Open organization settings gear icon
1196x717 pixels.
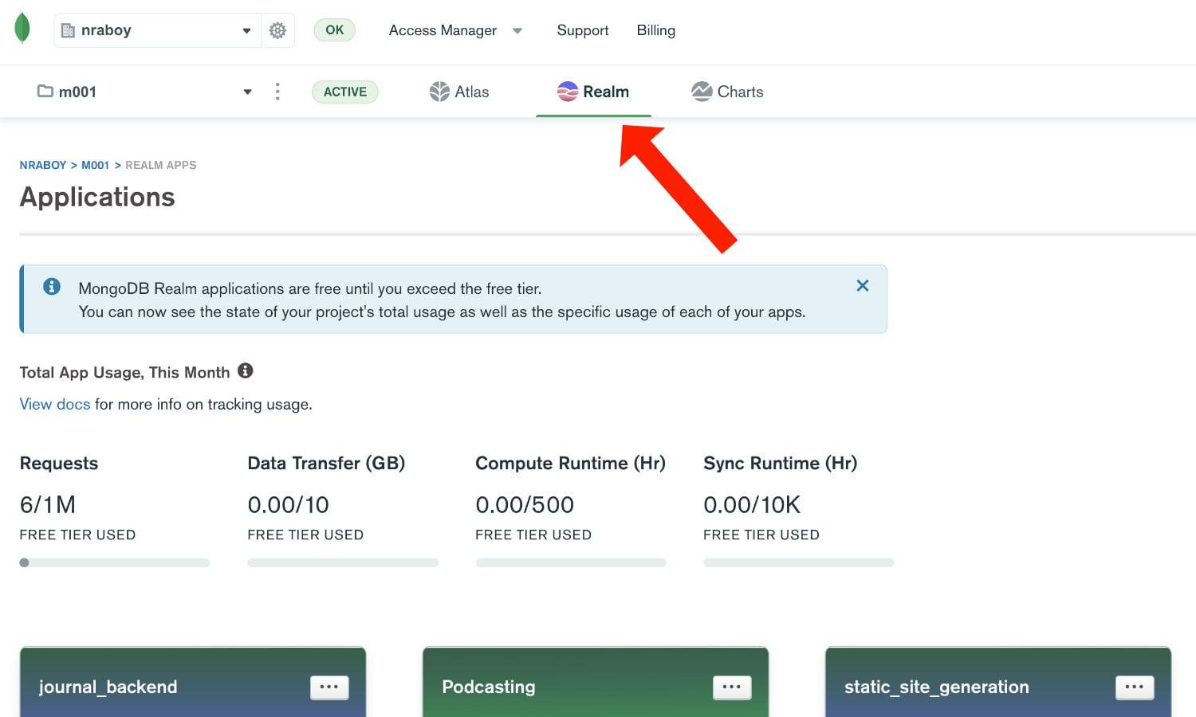[x=277, y=30]
